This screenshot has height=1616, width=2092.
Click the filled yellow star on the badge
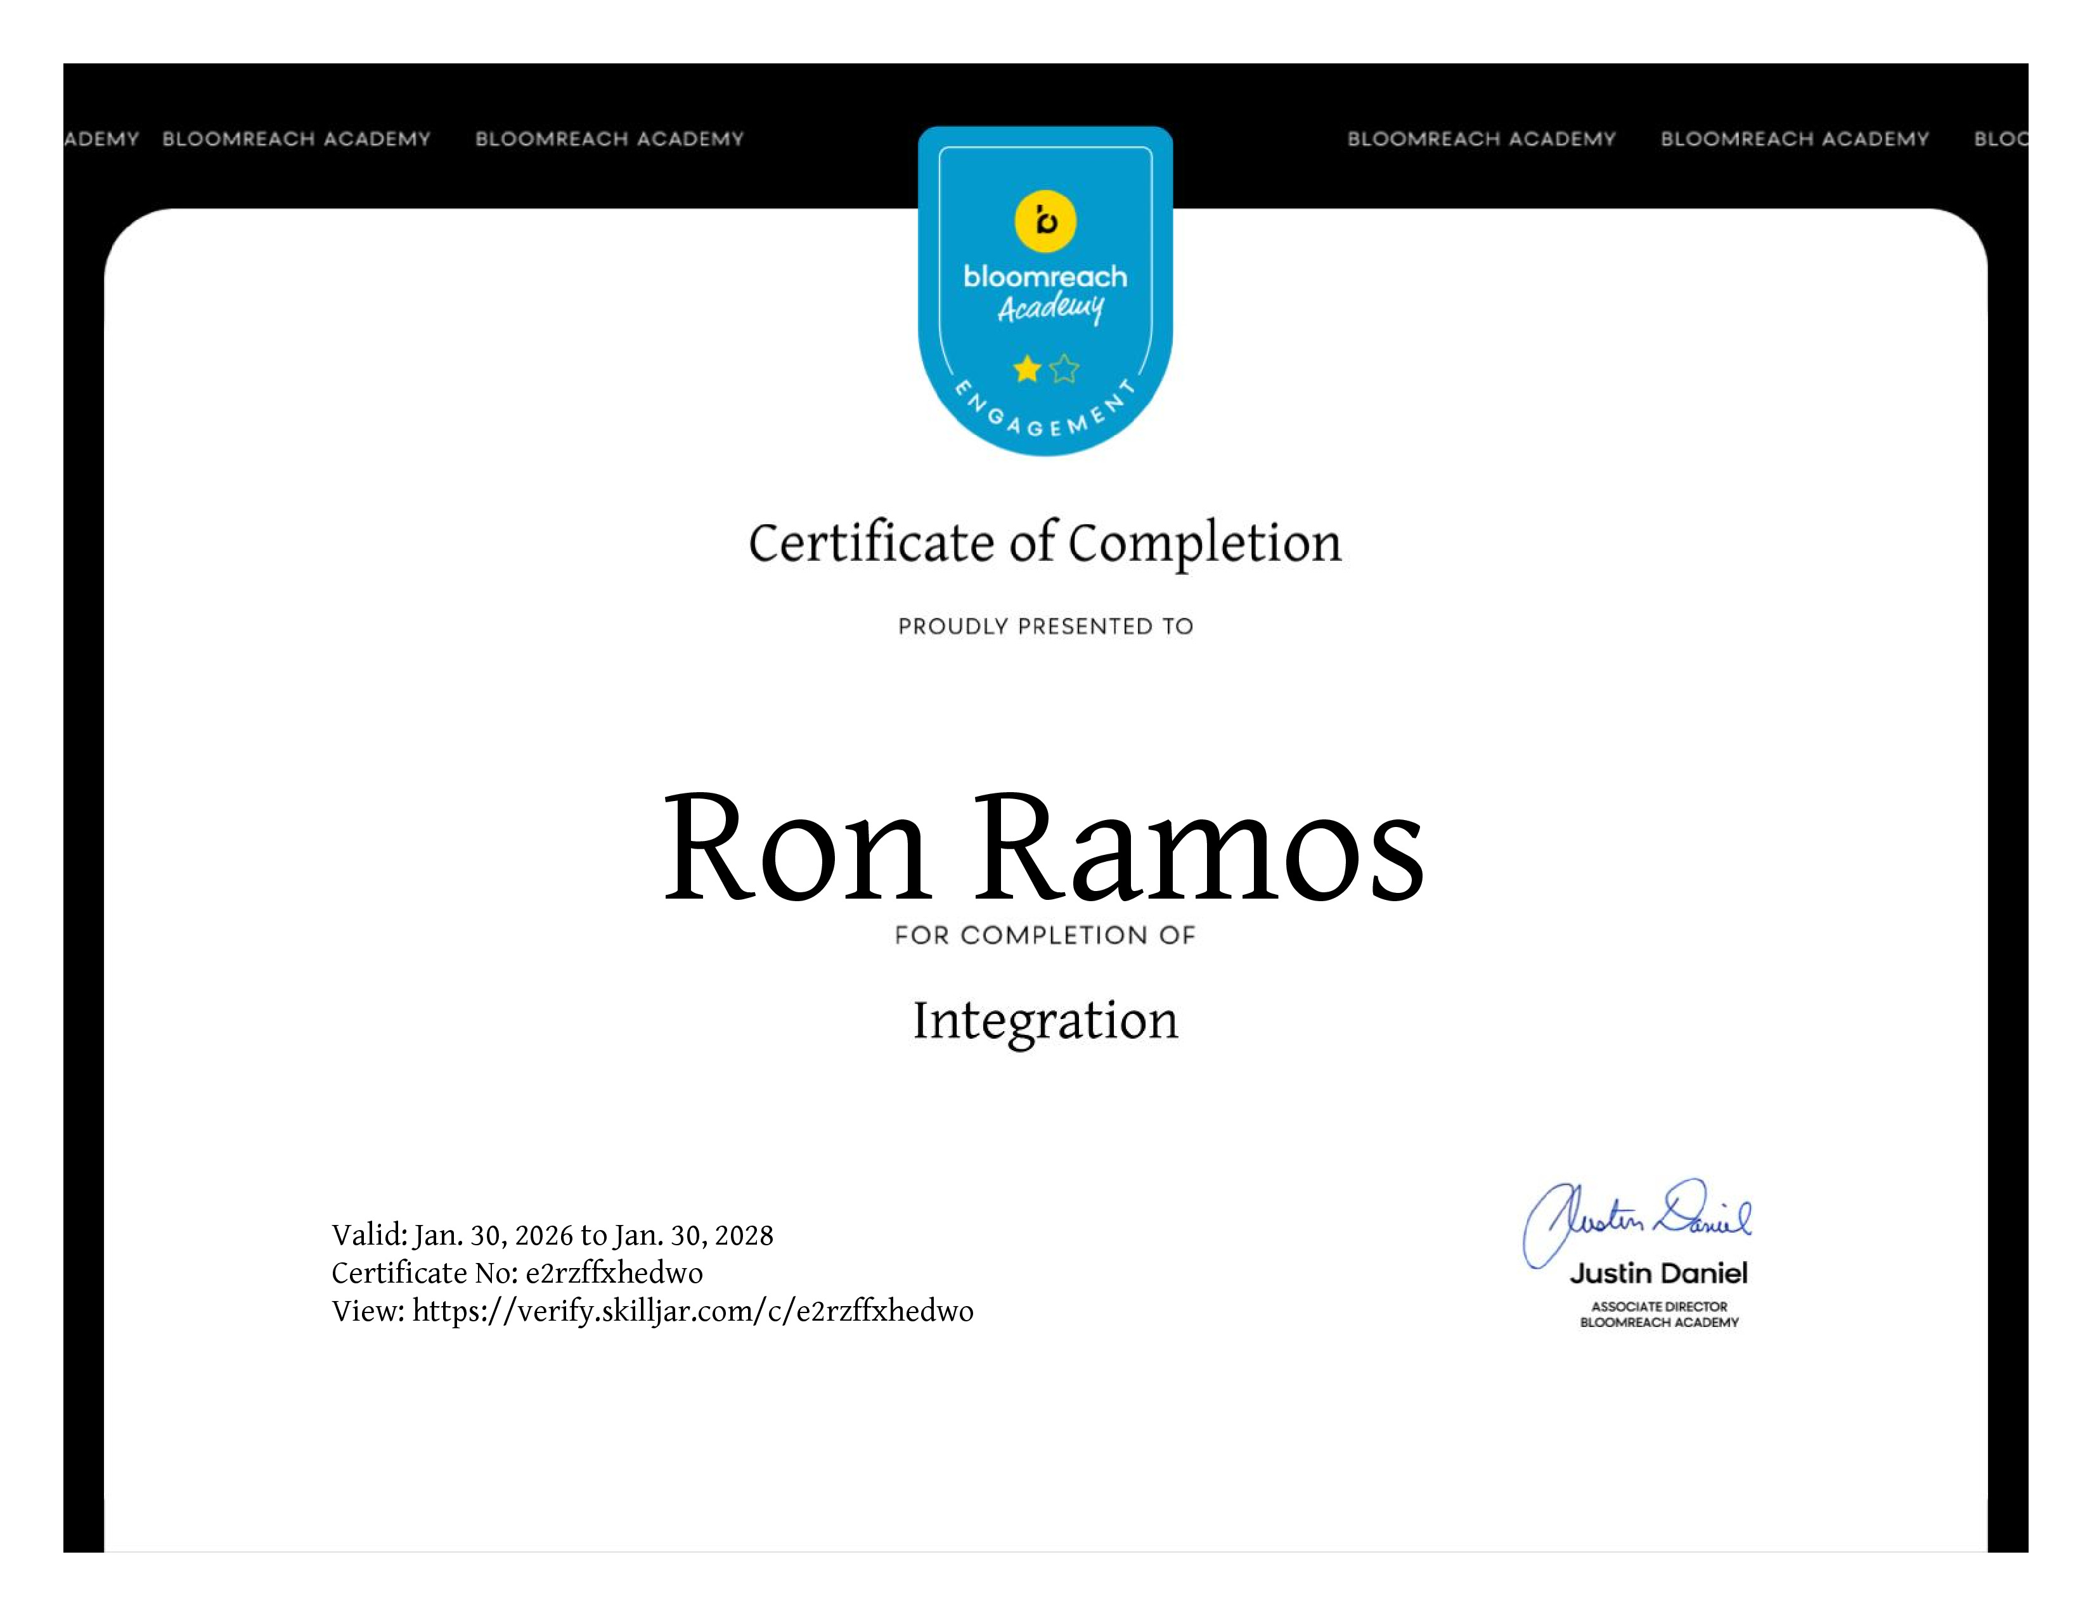point(1027,369)
